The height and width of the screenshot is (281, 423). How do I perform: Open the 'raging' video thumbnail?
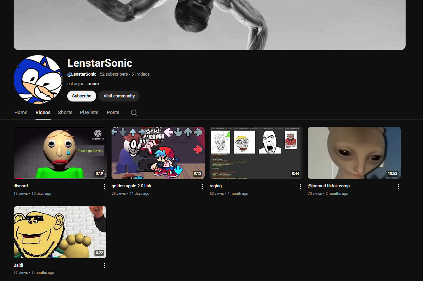click(x=256, y=153)
